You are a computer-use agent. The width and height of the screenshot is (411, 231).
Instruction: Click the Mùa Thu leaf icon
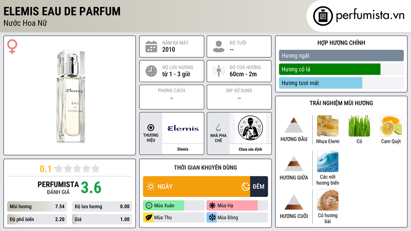click(x=149, y=217)
